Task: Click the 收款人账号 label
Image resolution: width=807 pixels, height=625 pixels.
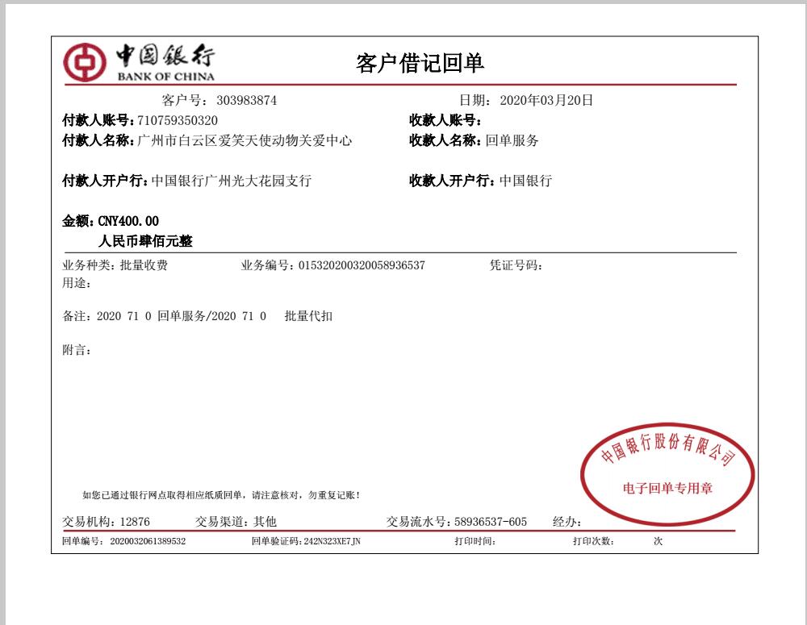Action: point(445,120)
